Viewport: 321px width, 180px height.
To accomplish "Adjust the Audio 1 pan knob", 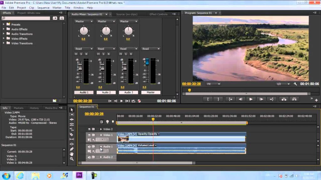I will point(84,31).
